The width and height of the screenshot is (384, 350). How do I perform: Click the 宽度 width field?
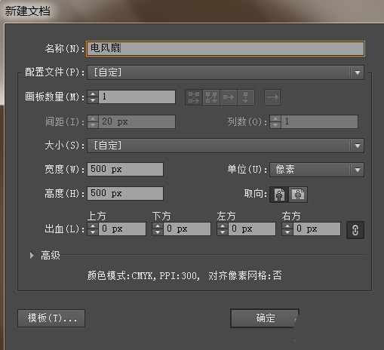(125, 169)
